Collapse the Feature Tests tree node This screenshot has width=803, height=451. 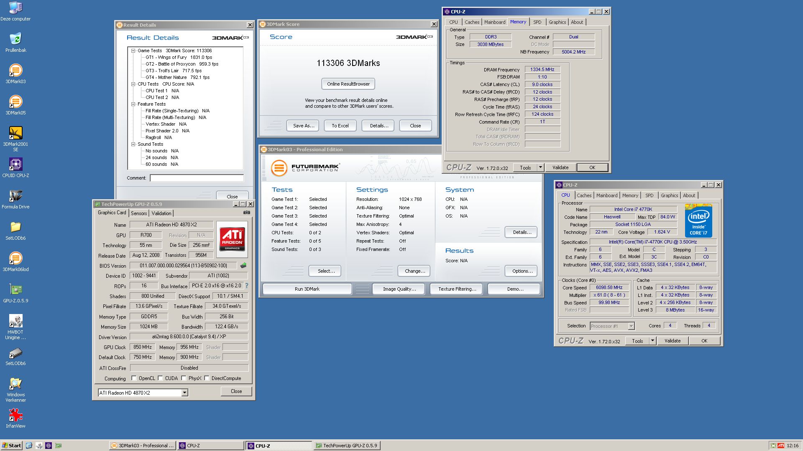pos(133,104)
